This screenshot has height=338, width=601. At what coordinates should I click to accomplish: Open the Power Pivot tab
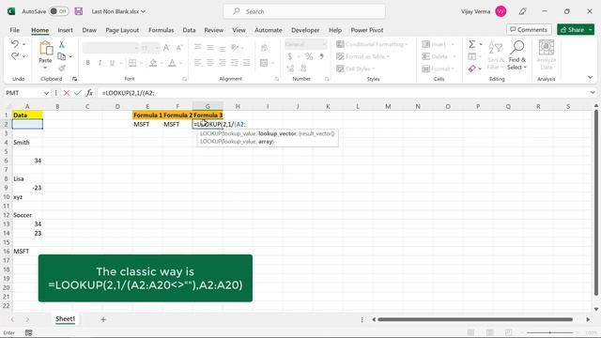coord(367,30)
